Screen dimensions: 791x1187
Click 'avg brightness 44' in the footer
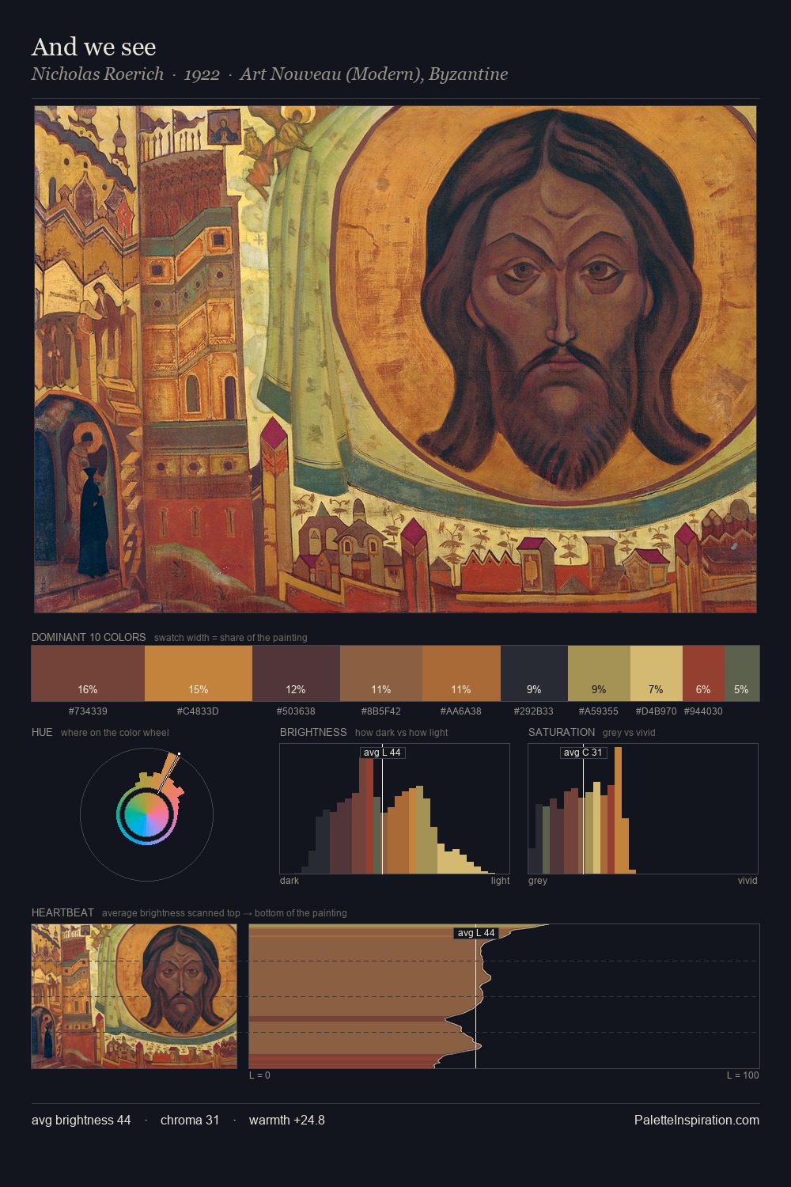pos(81,1120)
